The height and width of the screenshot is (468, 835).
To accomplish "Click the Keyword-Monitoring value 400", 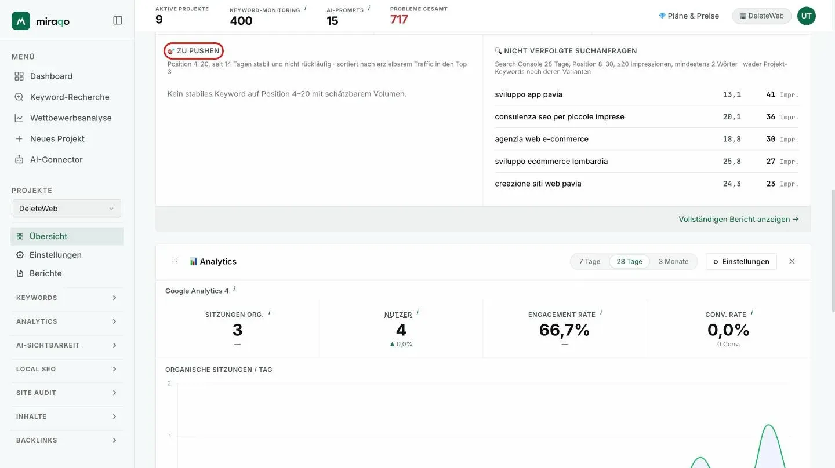I will click(241, 21).
